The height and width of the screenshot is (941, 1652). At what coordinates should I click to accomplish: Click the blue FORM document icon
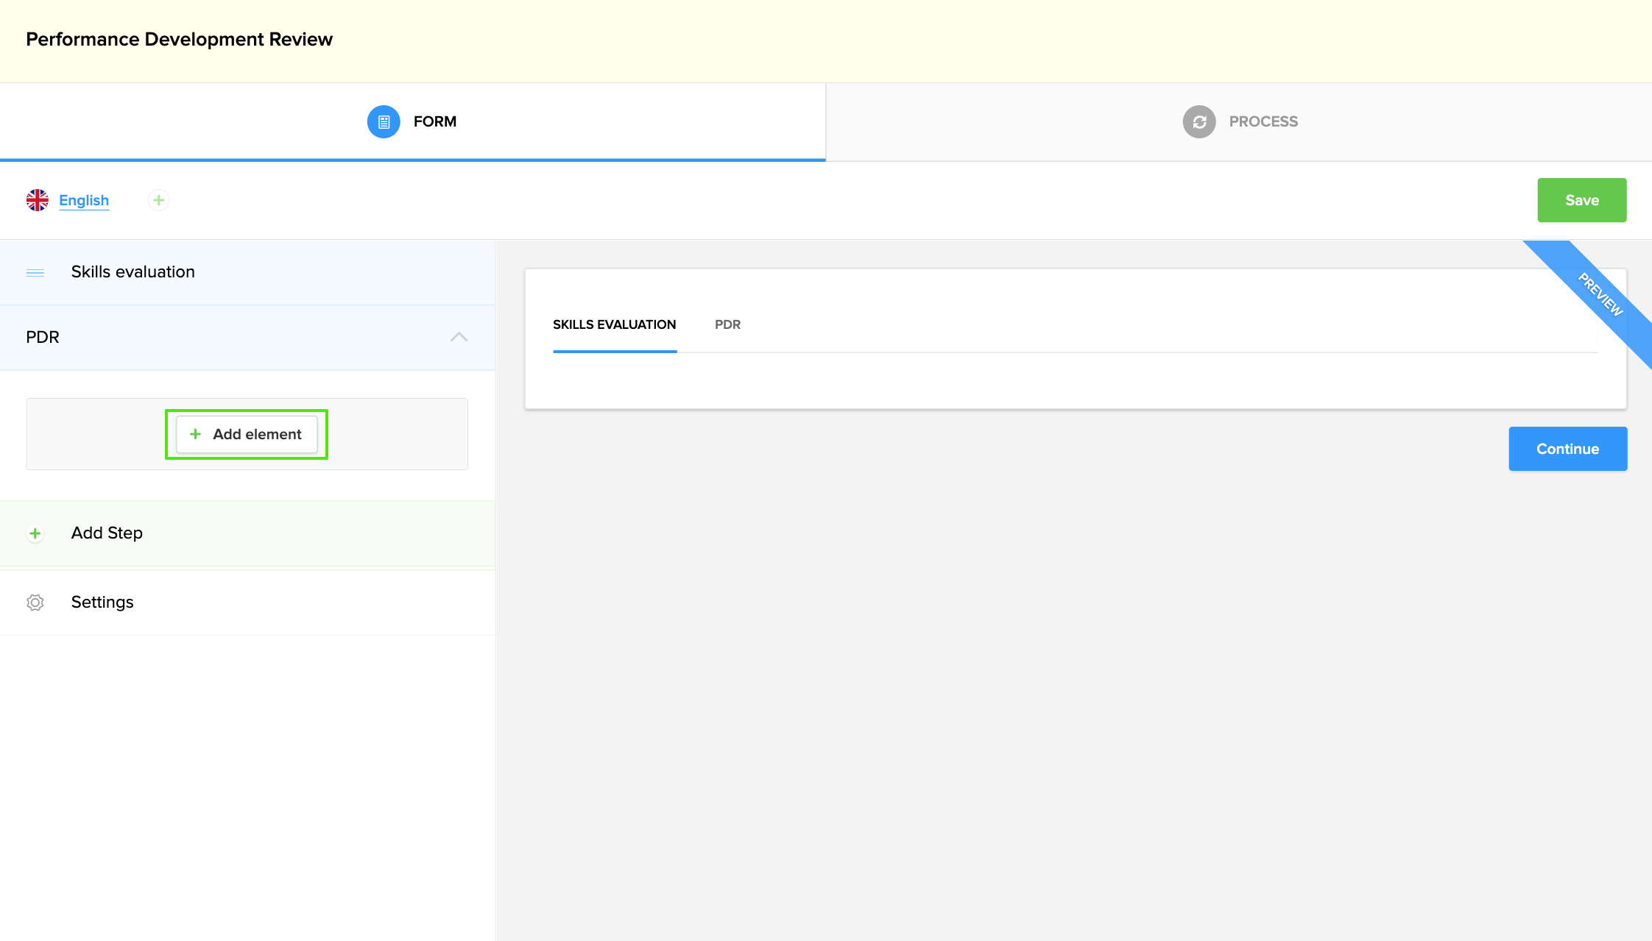coord(384,121)
